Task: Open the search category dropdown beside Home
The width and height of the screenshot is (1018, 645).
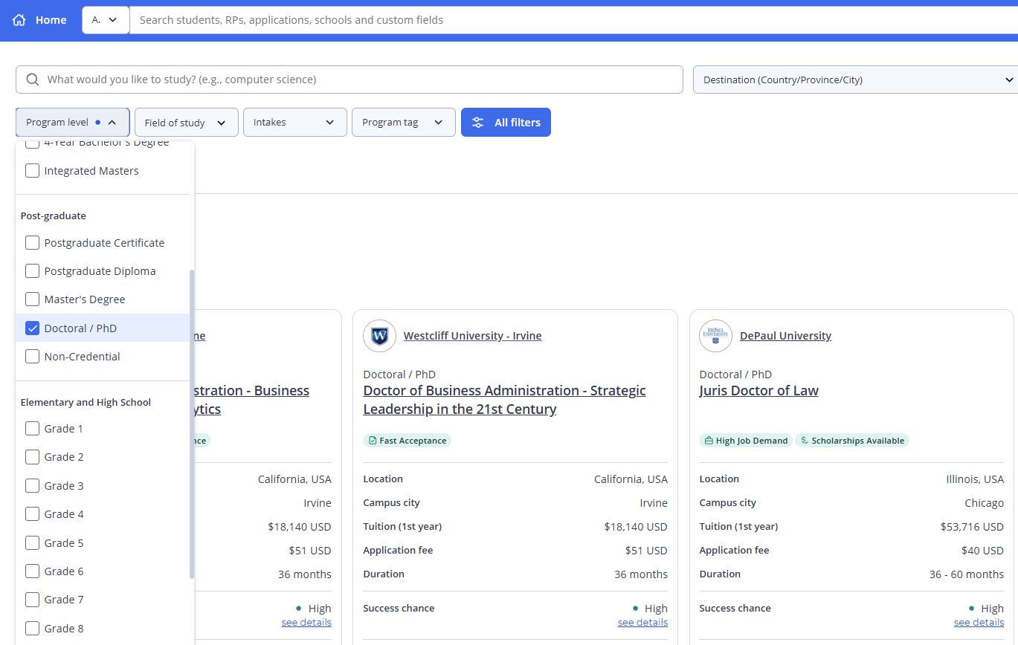Action: pyautogui.click(x=105, y=20)
